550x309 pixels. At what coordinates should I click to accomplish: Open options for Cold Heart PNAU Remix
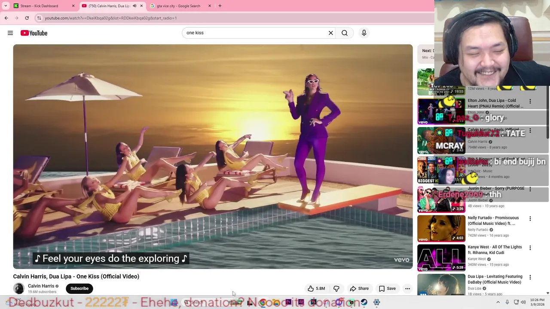pyautogui.click(x=530, y=101)
